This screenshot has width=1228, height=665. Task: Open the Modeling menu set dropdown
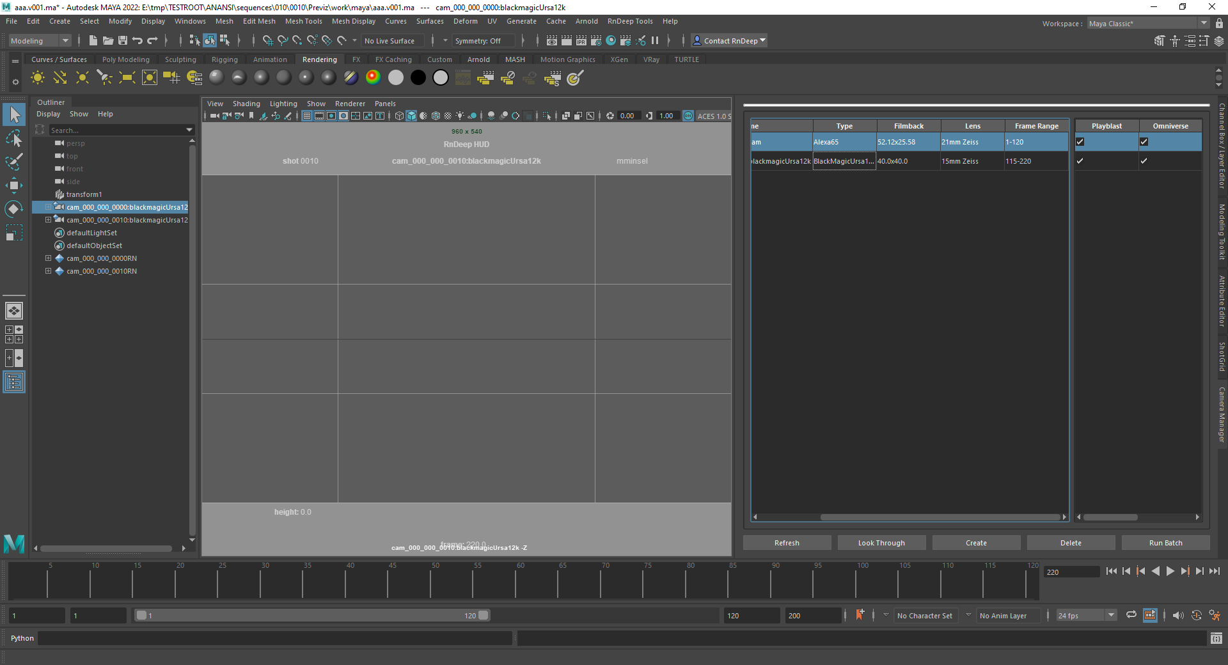tap(40, 41)
